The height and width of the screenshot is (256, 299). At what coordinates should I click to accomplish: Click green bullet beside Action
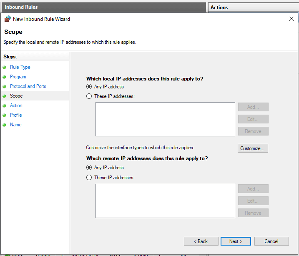pos(5,105)
